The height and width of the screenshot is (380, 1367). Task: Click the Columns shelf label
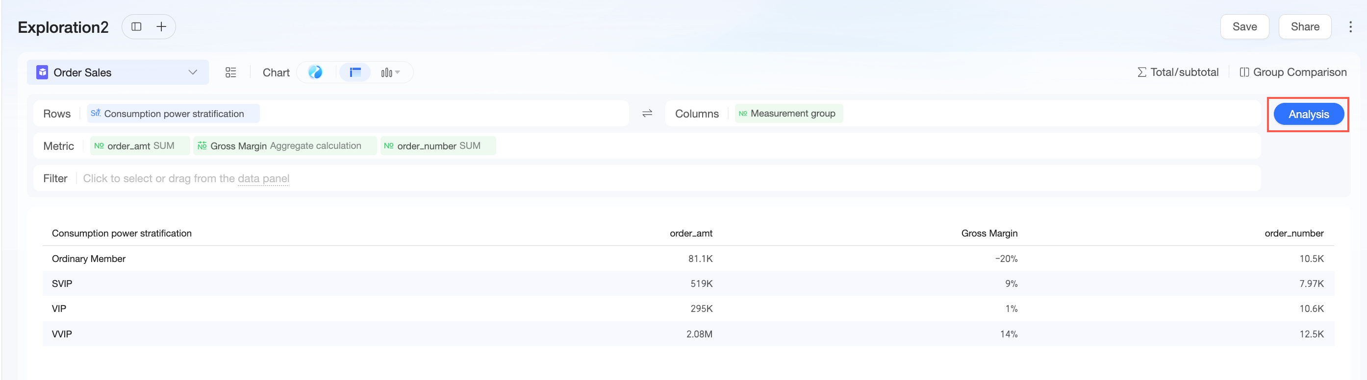click(x=697, y=114)
